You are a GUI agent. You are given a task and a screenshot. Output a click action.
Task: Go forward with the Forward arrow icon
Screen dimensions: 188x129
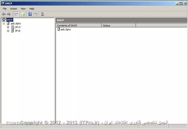point(9,14)
